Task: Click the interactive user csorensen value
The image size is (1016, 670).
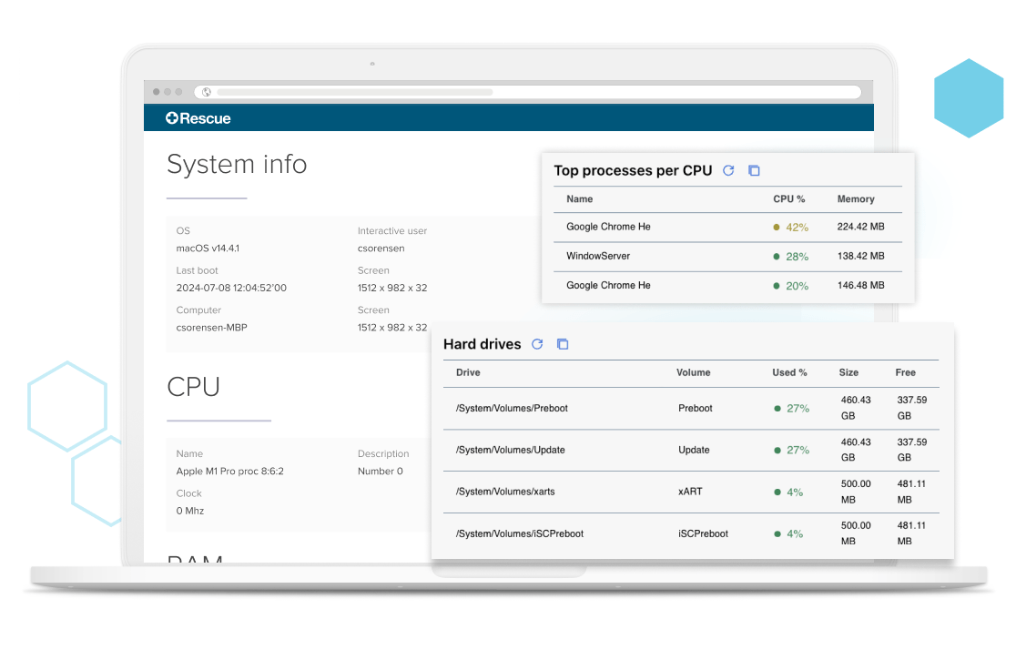Action: pyautogui.click(x=381, y=248)
